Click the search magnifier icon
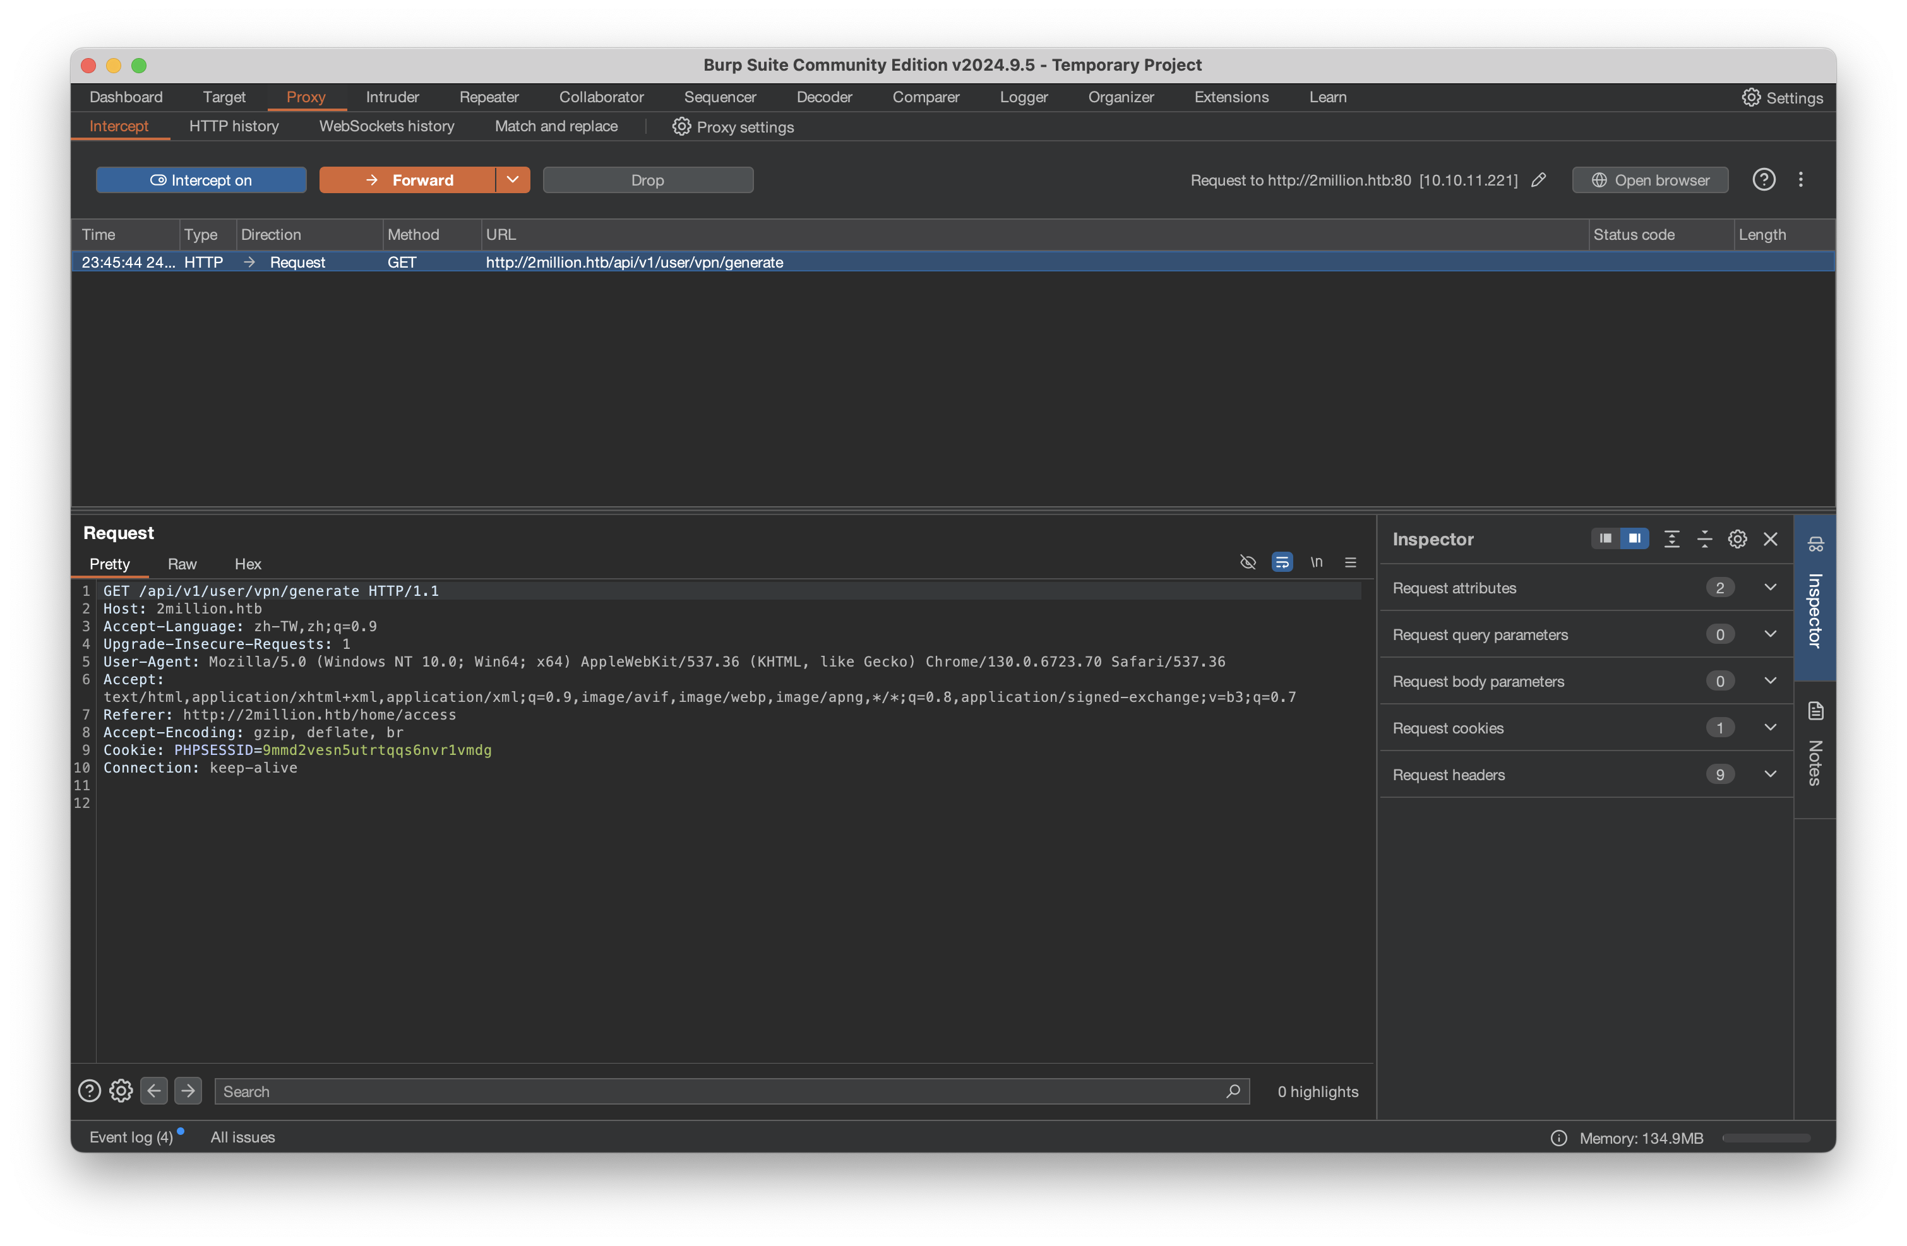This screenshot has width=1907, height=1246. click(1233, 1091)
